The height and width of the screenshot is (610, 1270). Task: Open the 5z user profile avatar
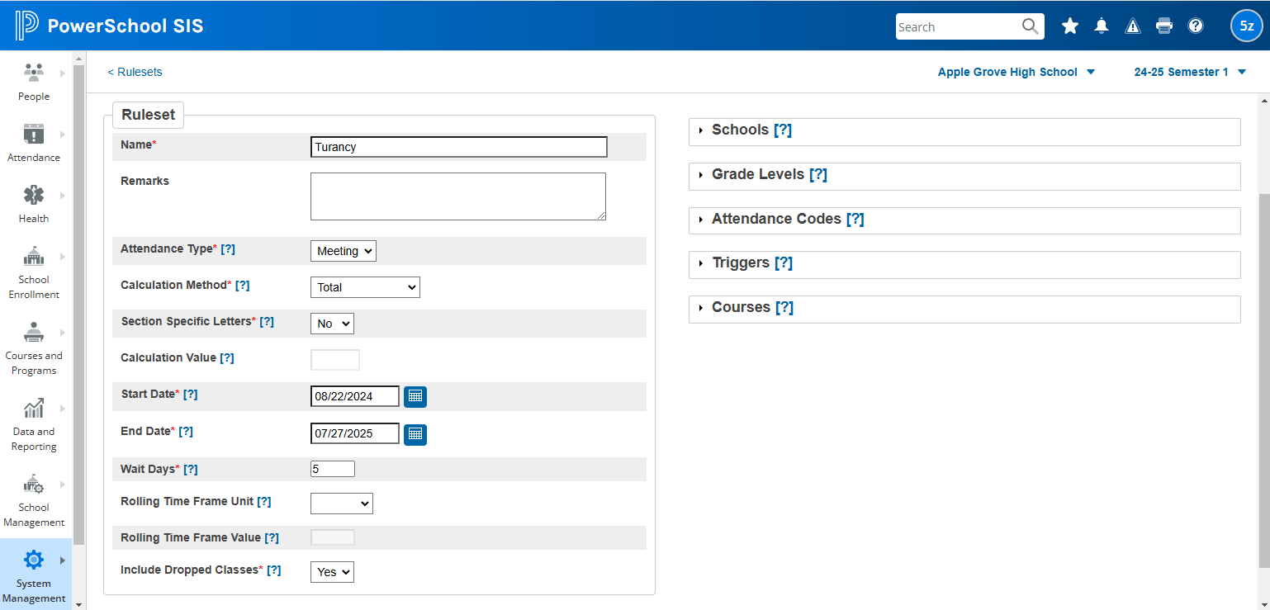tap(1247, 26)
